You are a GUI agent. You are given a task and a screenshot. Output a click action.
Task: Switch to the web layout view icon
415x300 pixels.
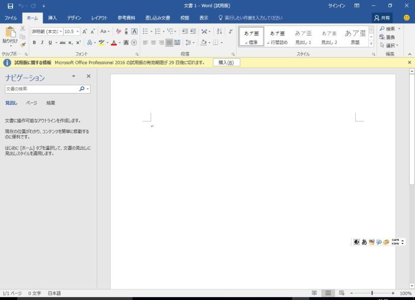(340, 293)
